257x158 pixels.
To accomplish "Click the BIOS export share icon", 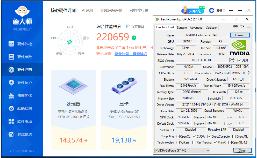I will (x=232, y=60).
